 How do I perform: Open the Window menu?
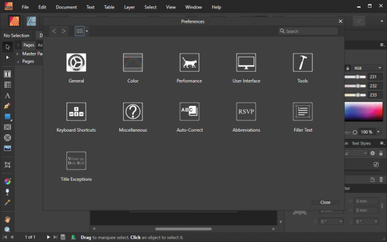[193, 7]
